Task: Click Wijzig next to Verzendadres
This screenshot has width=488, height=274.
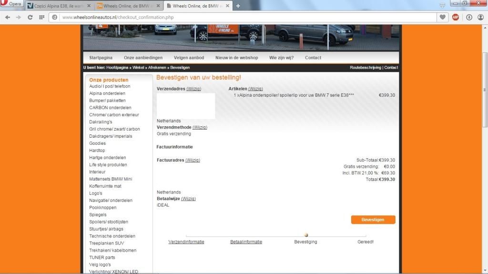Action: [193, 89]
